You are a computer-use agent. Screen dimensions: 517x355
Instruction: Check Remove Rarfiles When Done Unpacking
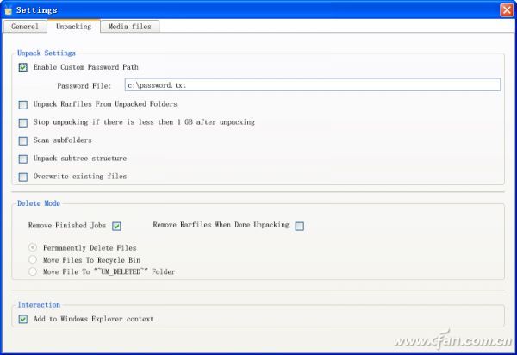coord(299,226)
